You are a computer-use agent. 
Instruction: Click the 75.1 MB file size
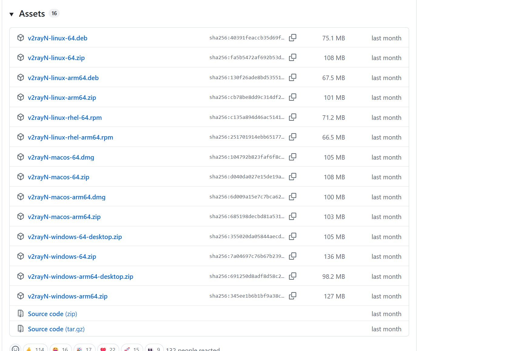[x=334, y=38]
